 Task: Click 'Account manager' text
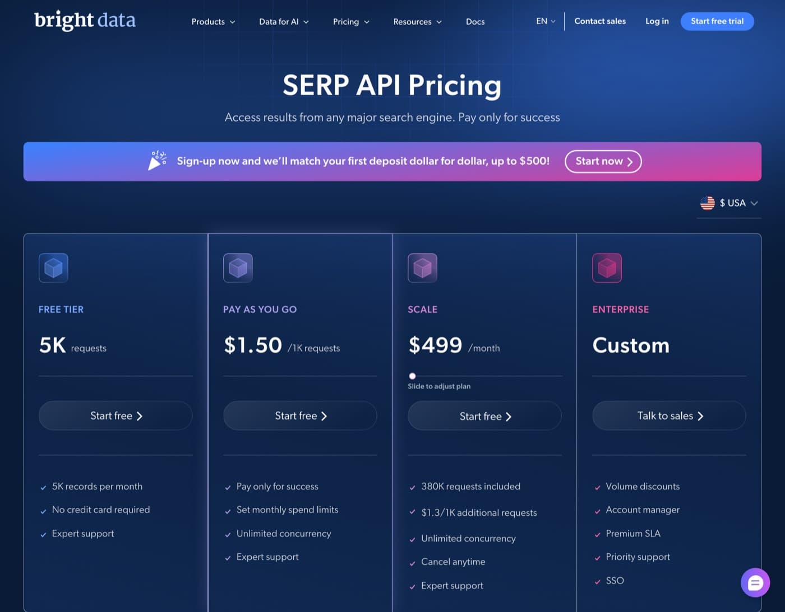point(643,510)
